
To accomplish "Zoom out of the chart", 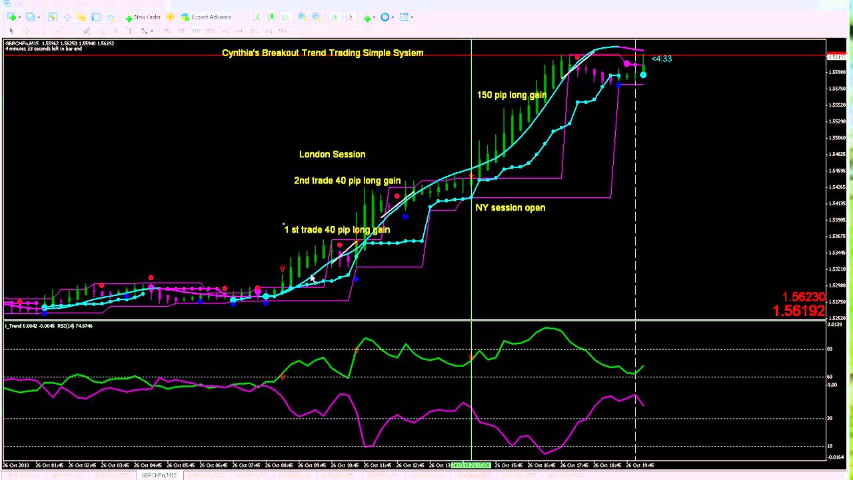I will pyautogui.click(x=316, y=17).
